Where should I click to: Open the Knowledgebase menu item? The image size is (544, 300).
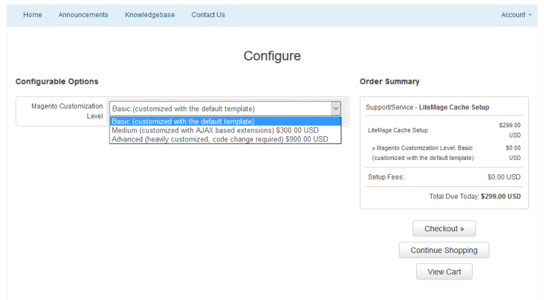click(150, 15)
